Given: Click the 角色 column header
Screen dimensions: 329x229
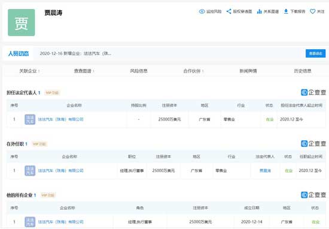Looking at the screenshot, I should [x=140, y=208].
